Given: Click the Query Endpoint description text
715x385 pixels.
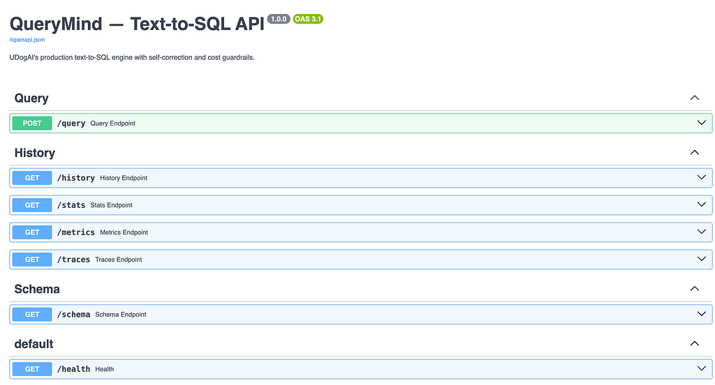Looking at the screenshot, I should (x=112, y=123).
